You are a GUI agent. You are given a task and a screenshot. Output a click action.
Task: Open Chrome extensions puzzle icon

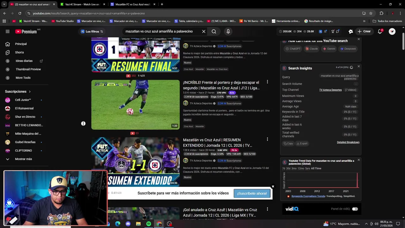coord(382,13)
